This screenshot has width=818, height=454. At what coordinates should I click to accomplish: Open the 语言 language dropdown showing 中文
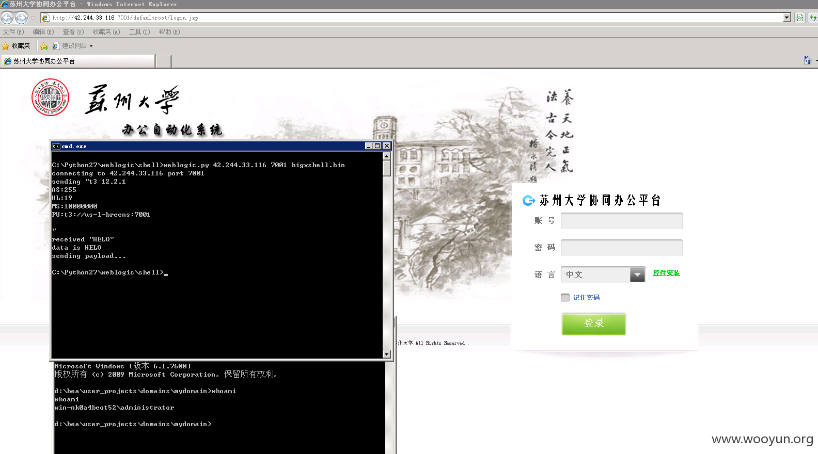click(x=603, y=274)
